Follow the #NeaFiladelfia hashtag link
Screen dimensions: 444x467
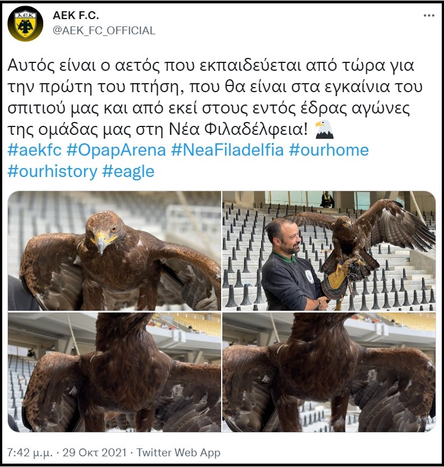(x=227, y=150)
